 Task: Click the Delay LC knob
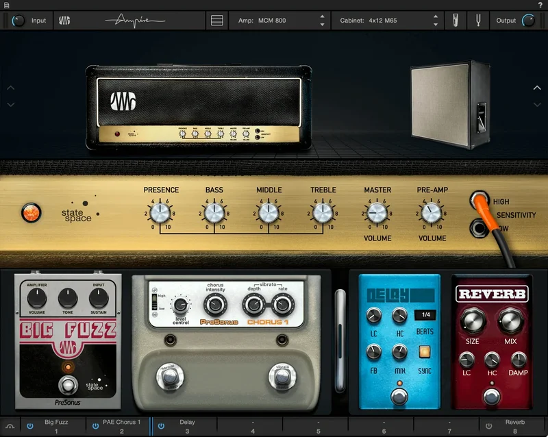coord(373,315)
